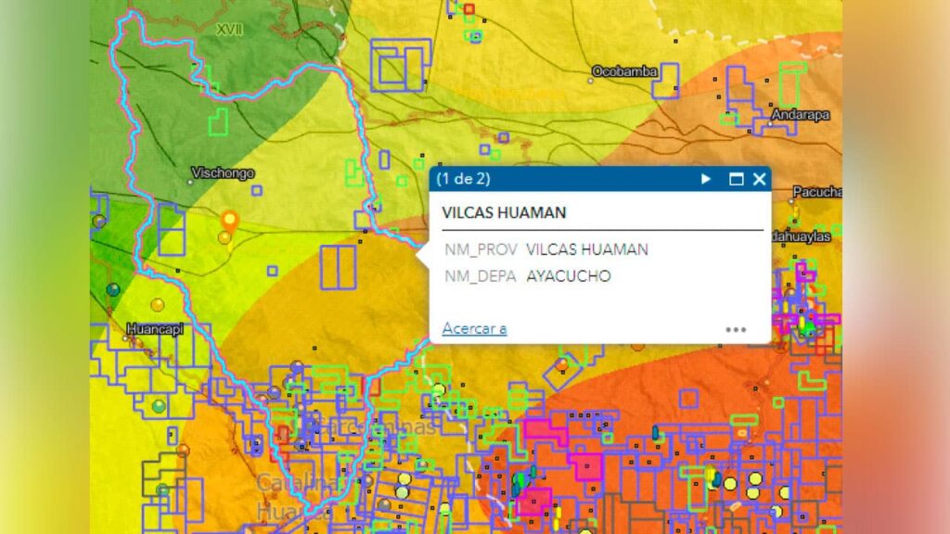This screenshot has height=534, width=950.
Task: Close the Vilcas Huaman info popup
Action: tap(759, 179)
